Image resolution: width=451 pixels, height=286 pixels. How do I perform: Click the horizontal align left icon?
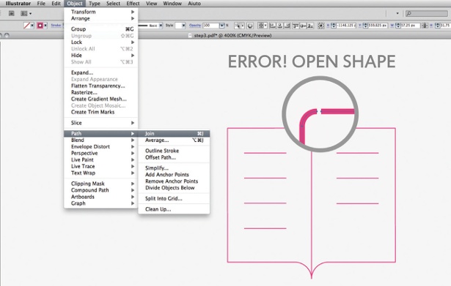(272, 26)
